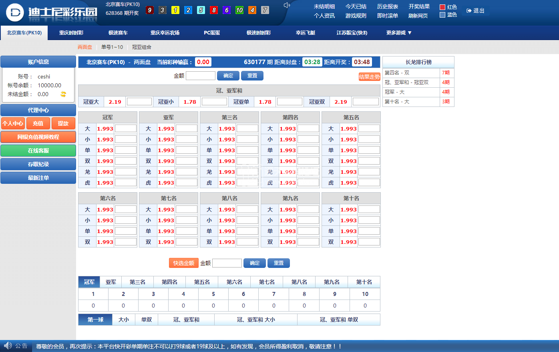Open 游戏规则 link in header
559x352 pixels.
tap(356, 16)
